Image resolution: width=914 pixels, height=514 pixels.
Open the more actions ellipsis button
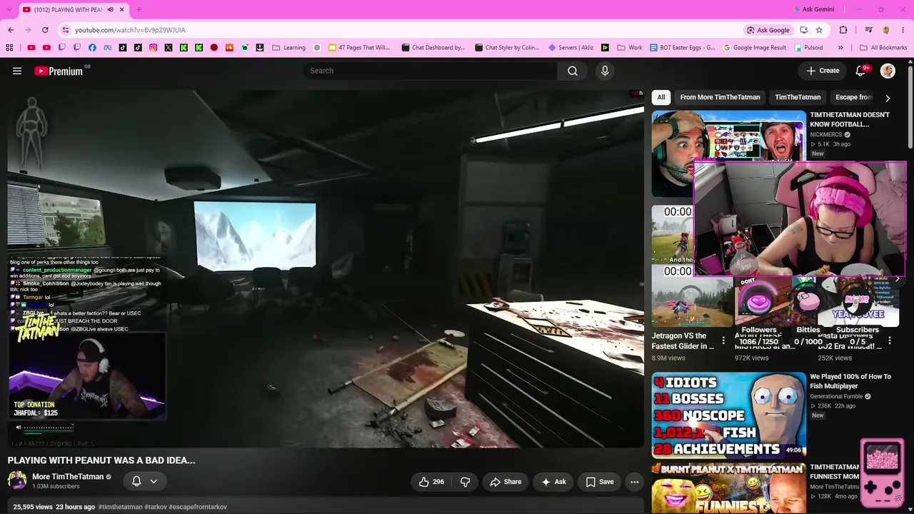(634, 482)
